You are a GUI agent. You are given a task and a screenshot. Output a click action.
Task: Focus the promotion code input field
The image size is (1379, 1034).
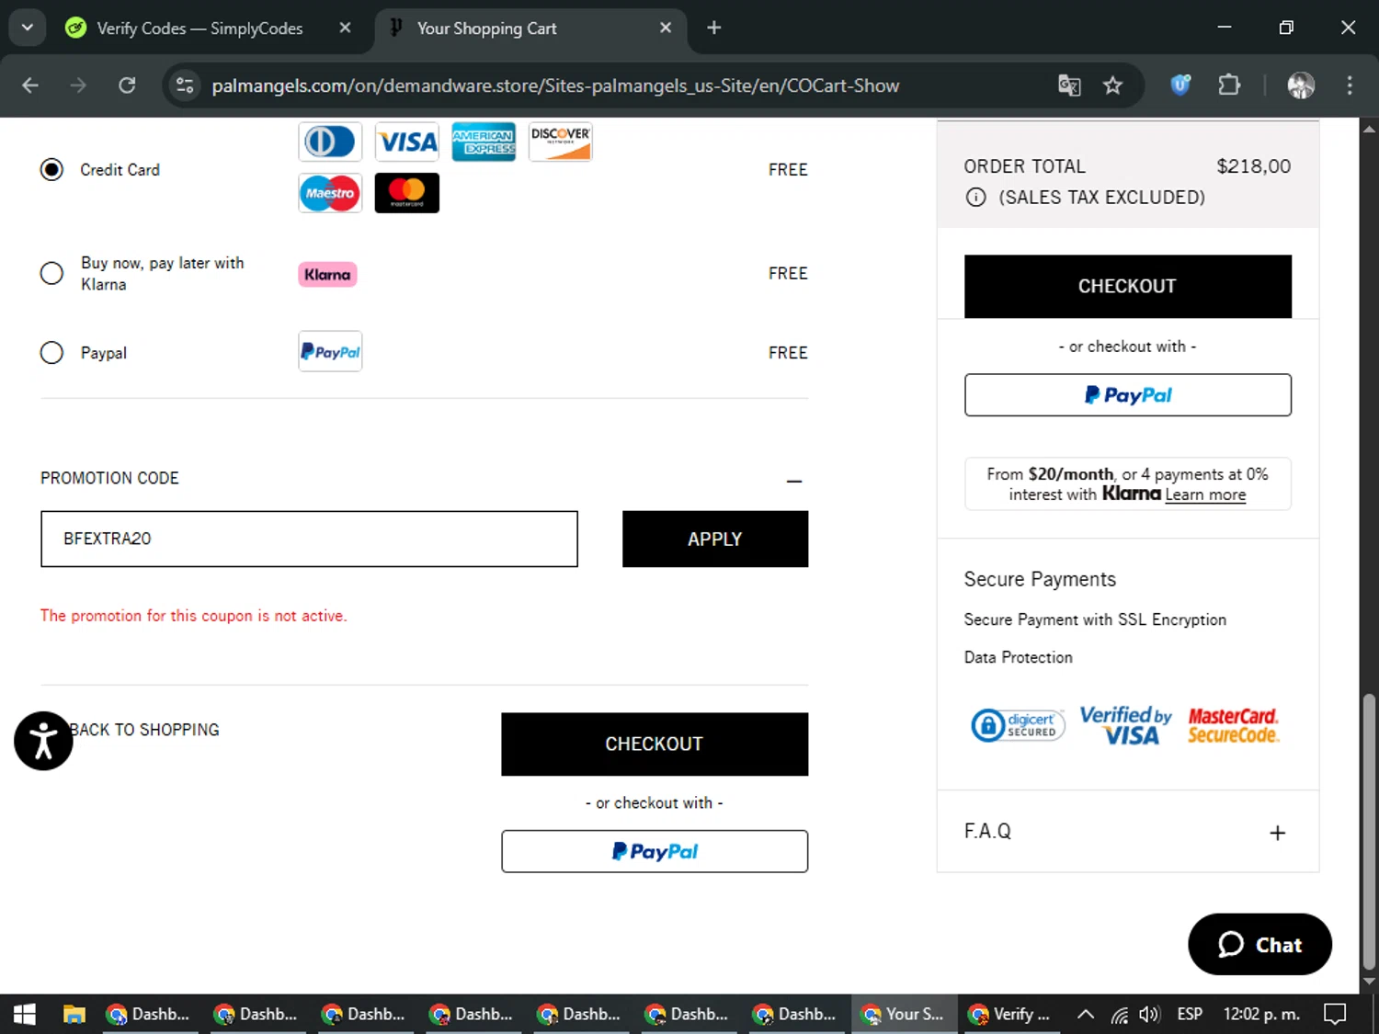309,539
